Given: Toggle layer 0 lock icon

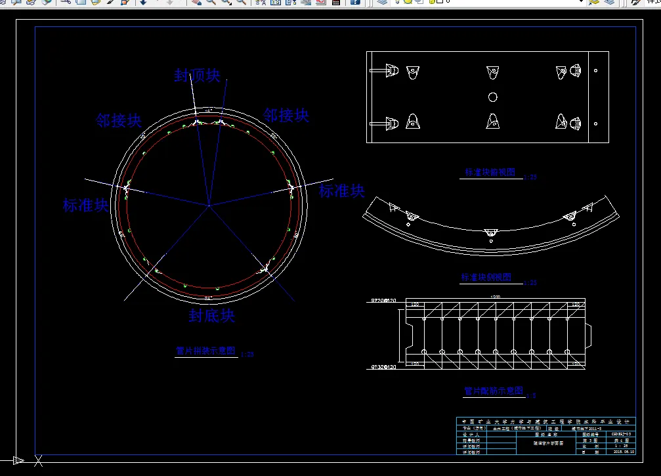Looking at the screenshot, I should click(431, 2).
